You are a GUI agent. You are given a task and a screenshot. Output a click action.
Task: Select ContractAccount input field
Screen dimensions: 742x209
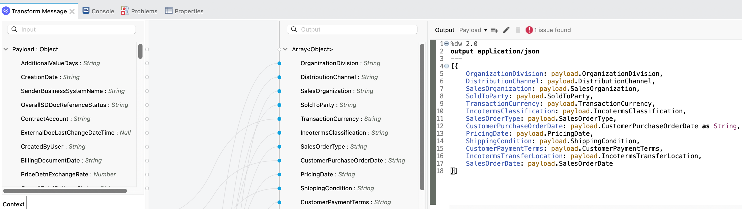coord(56,119)
